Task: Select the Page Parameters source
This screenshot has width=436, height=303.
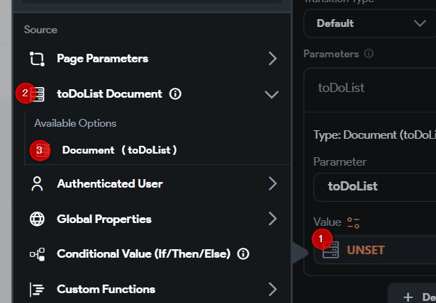Action: [152, 59]
